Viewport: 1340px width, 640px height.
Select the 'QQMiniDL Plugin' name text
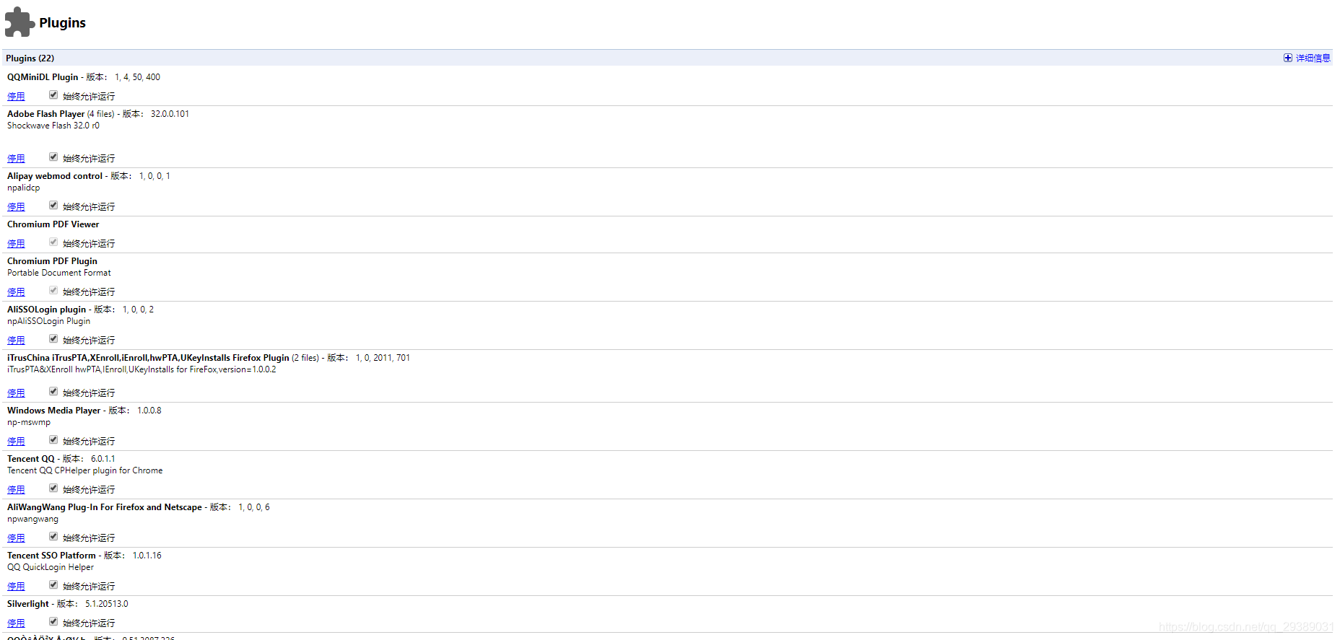tap(43, 77)
